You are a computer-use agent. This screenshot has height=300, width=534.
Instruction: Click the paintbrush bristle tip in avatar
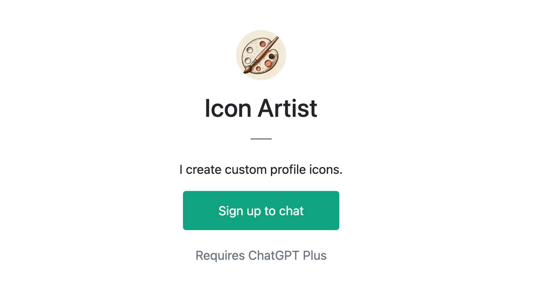coord(247,70)
